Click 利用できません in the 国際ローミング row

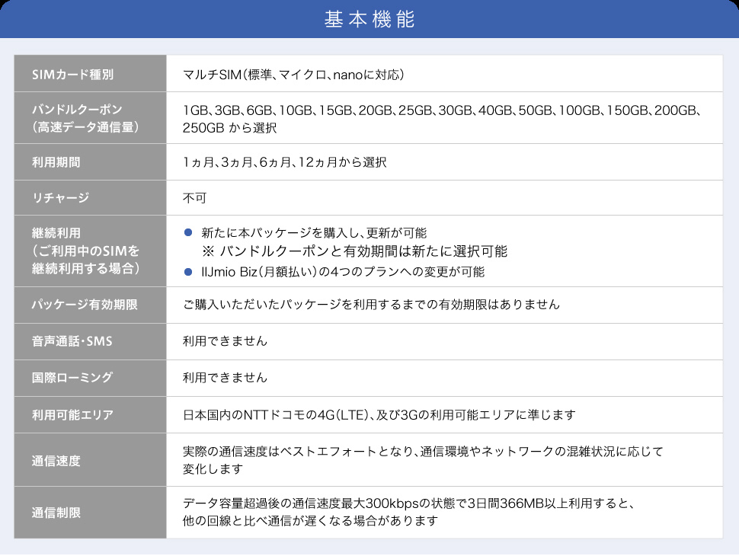[225, 378]
